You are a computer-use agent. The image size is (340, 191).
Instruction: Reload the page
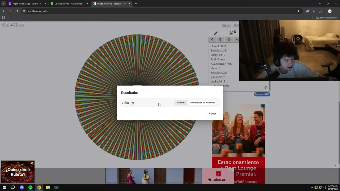[16, 11]
